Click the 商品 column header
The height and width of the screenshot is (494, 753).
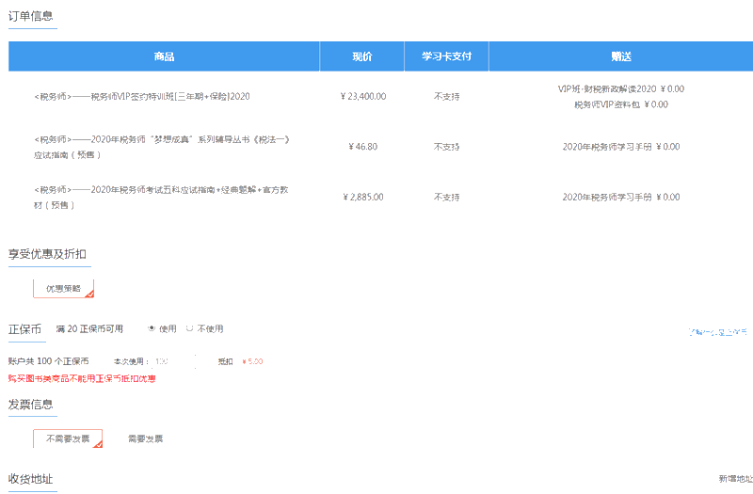(x=164, y=56)
